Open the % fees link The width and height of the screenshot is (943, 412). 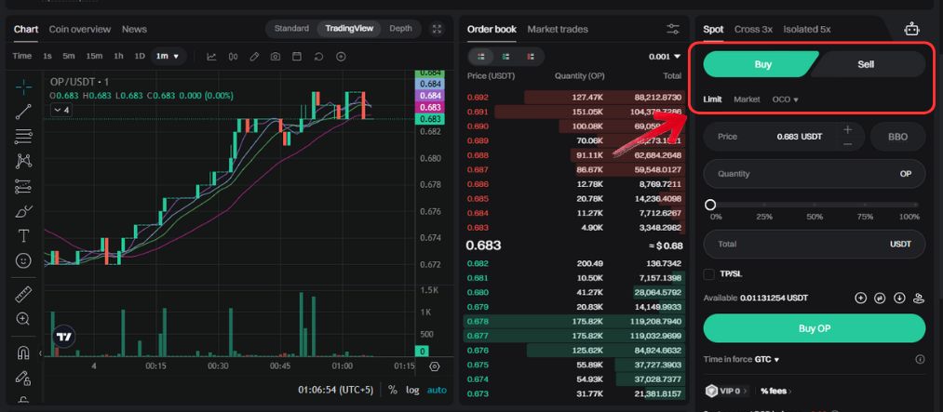pyautogui.click(x=774, y=391)
